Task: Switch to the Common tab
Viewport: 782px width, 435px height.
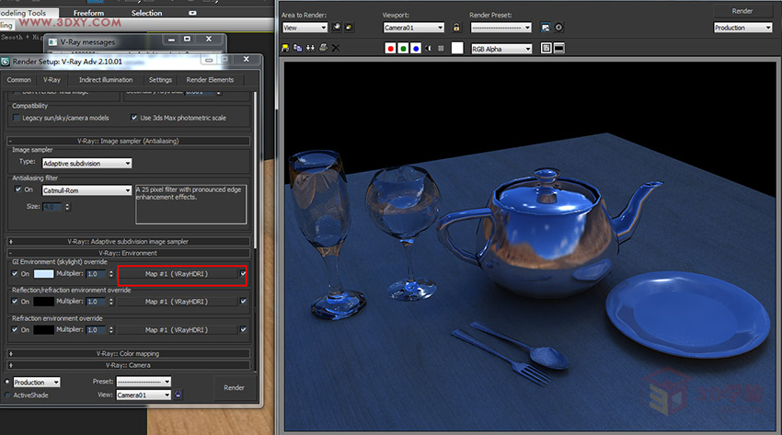Action: click(19, 80)
